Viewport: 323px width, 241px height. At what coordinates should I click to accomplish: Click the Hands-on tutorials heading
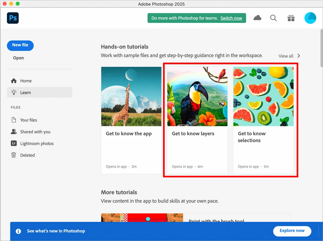[x=125, y=47]
